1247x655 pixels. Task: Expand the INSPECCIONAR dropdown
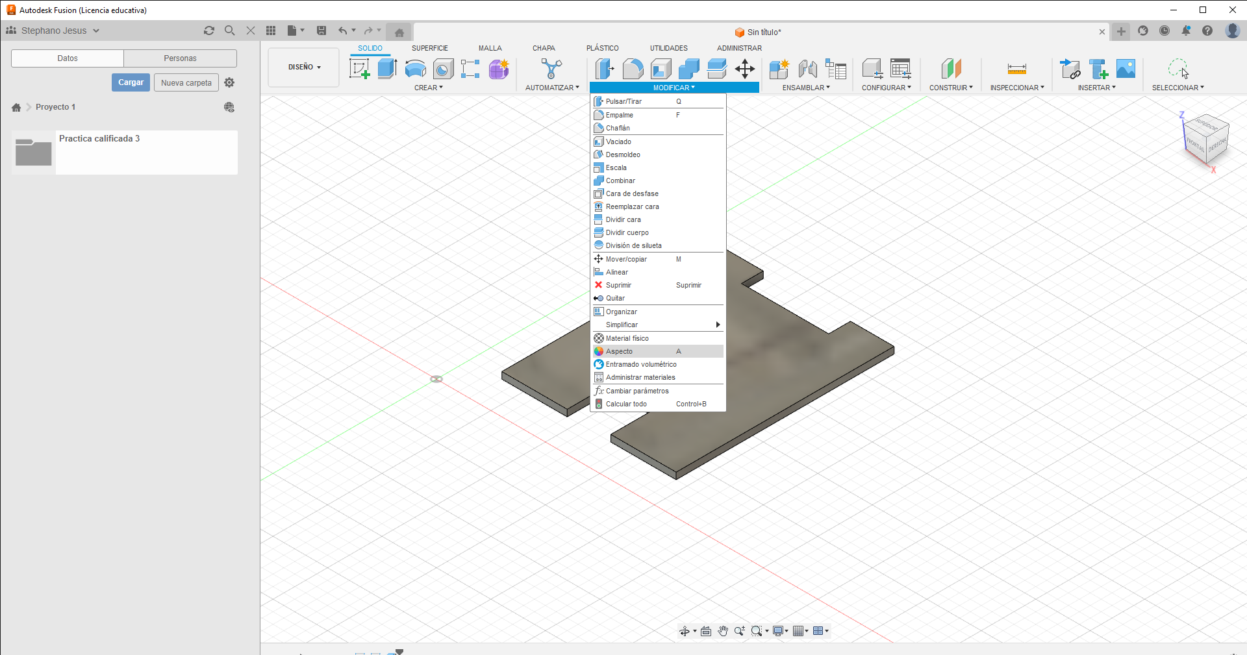(1017, 88)
